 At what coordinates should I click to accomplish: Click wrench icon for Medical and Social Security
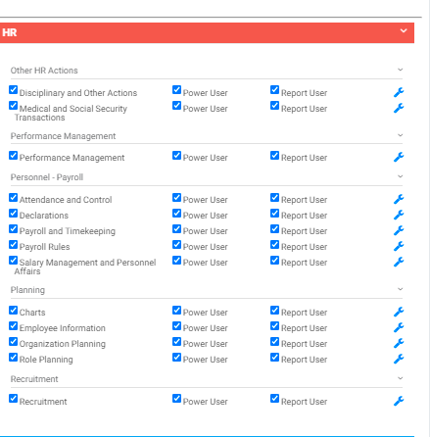tap(399, 108)
